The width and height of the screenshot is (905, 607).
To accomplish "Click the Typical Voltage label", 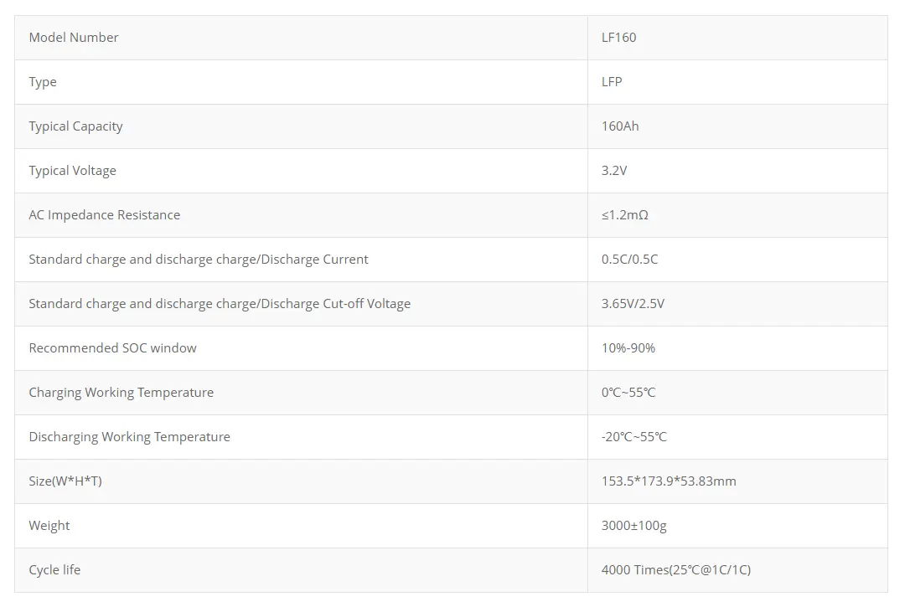I will tap(72, 171).
